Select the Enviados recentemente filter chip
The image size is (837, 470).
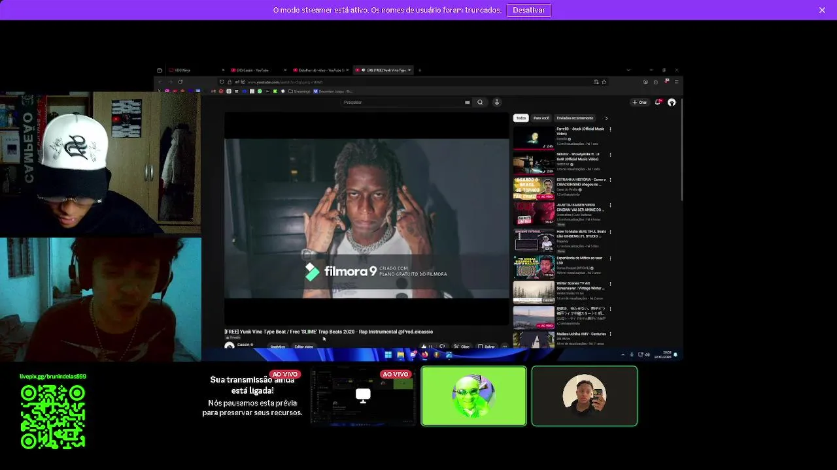575,118
